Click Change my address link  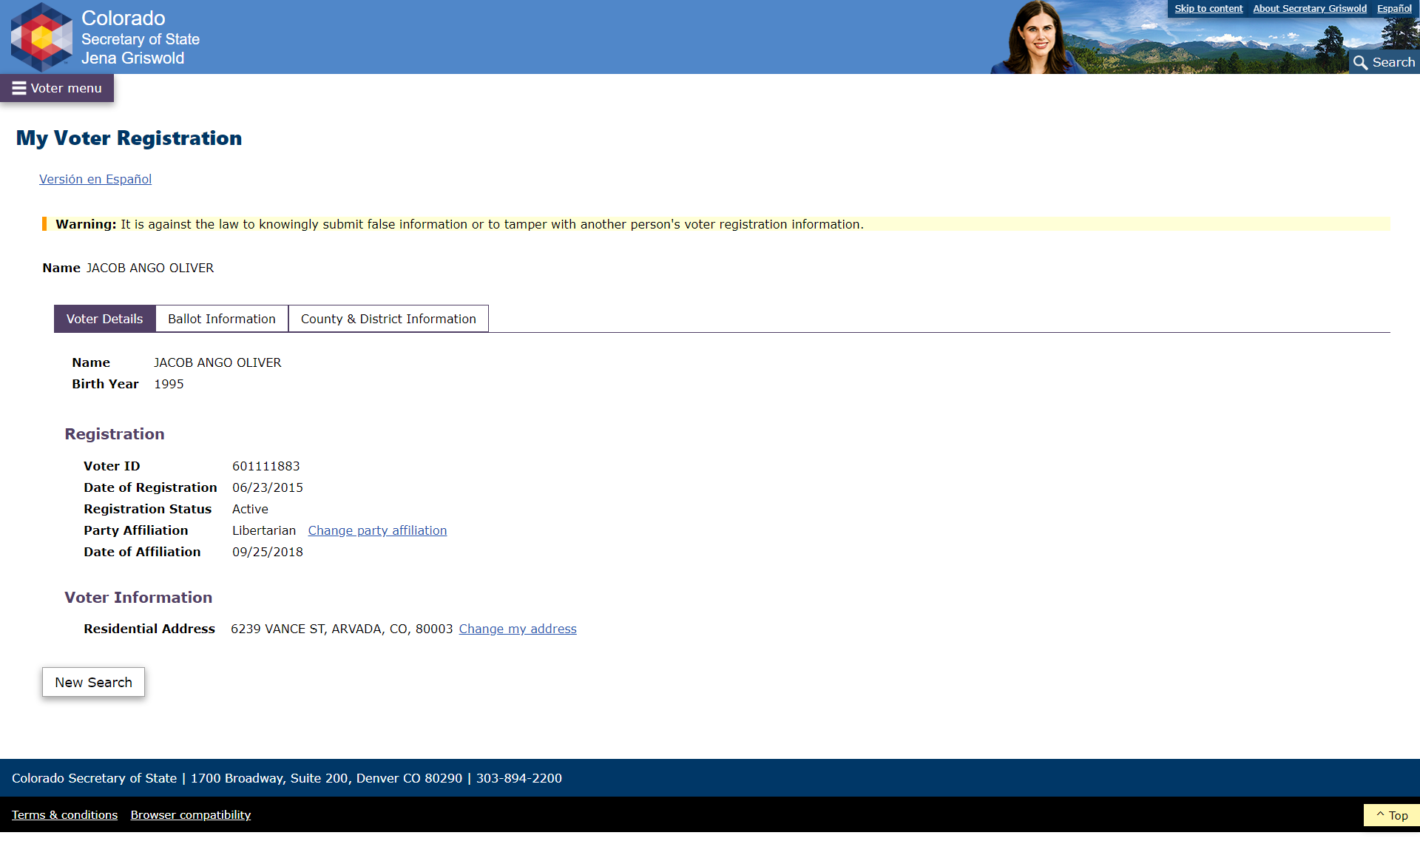coord(518,629)
